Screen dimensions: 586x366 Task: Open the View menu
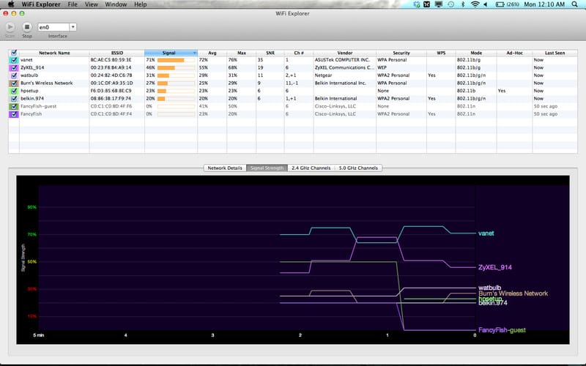[x=91, y=4]
